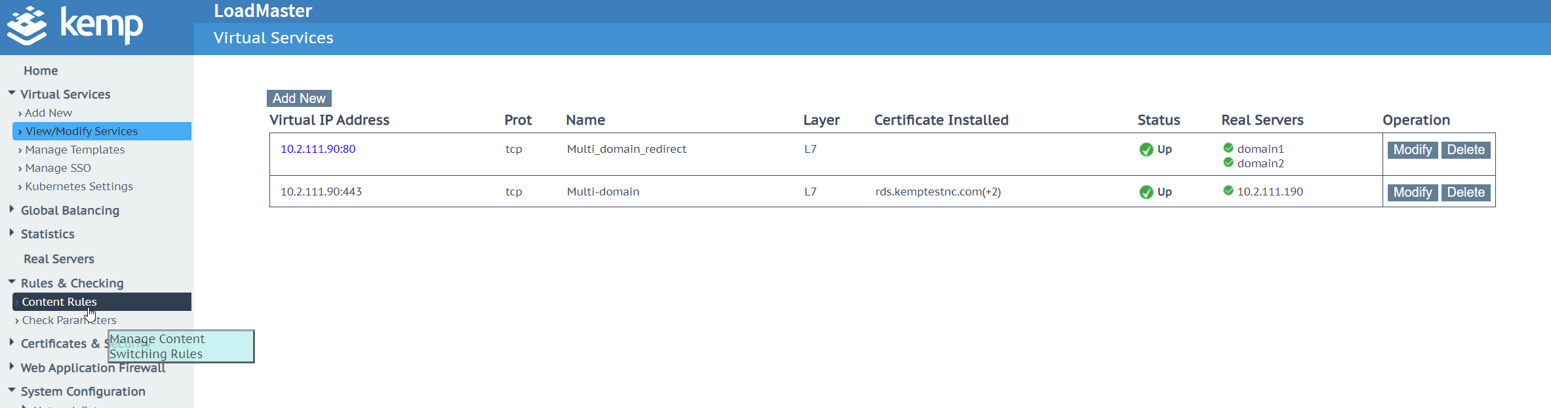1551x408 pixels.
Task: Collapse the Virtual Services menu section
Action: point(12,93)
